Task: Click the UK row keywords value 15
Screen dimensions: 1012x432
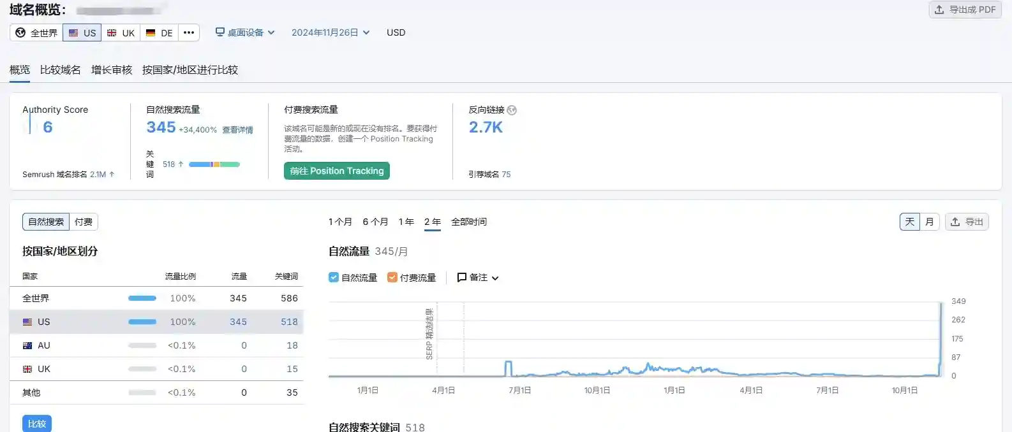Action: click(x=292, y=369)
